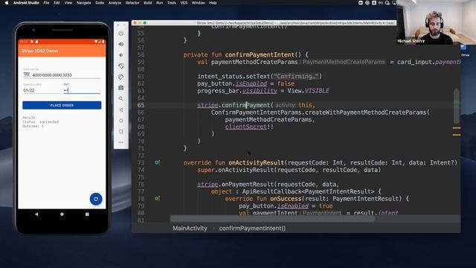Image resolution: width=476 pixels, height=268 pixels.
Task: Open the Code menu
Action: click(100, 3)
